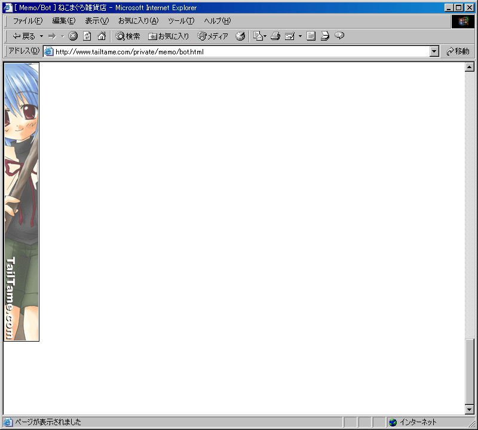Click the vertical scrollbar thumb
This screenshot has height=430, width=478.
coord(470,371)
